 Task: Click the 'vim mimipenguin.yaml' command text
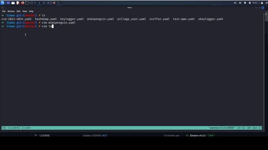point(59,22)
